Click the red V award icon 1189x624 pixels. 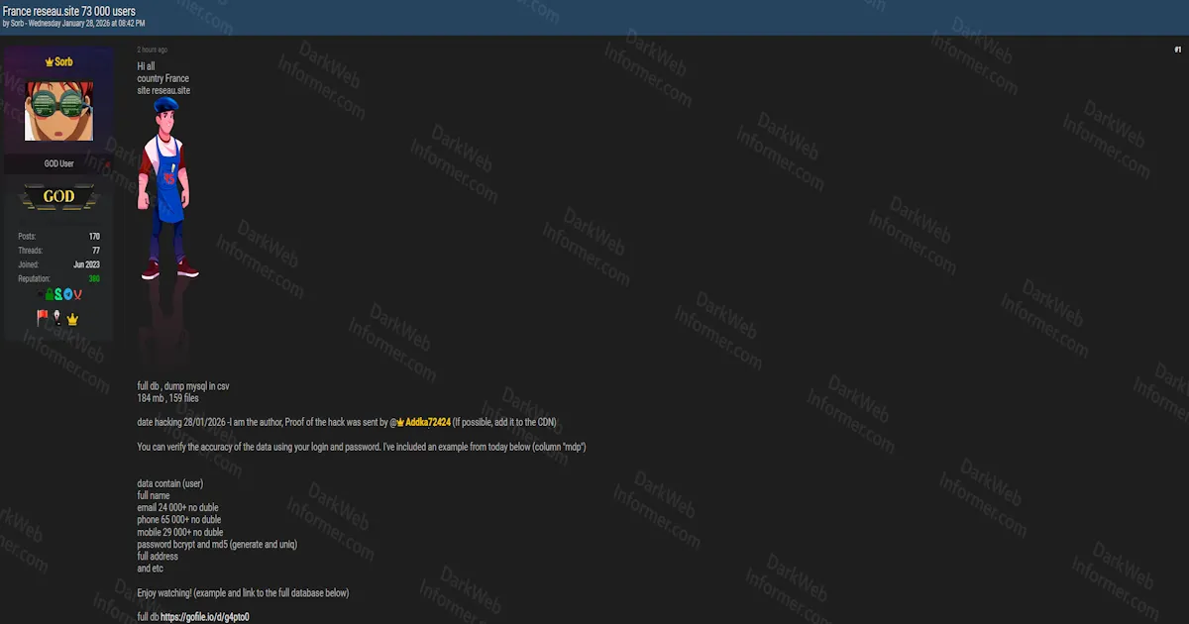coord(77,294)
